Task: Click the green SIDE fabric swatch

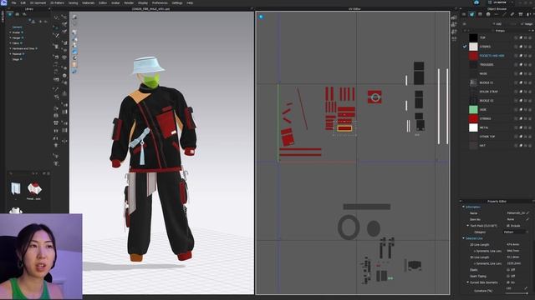Action: coord(473,109)
